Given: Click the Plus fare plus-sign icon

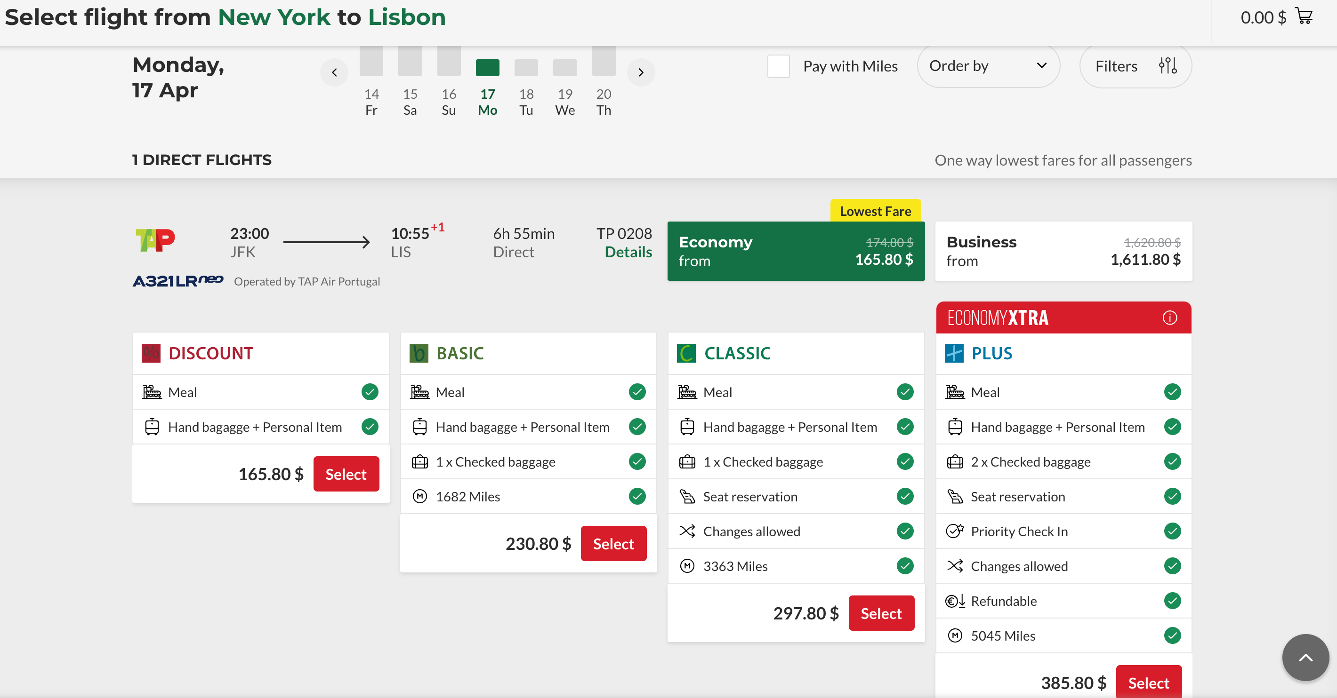Looking at the screenshot, I should click(x=953, y=353).
